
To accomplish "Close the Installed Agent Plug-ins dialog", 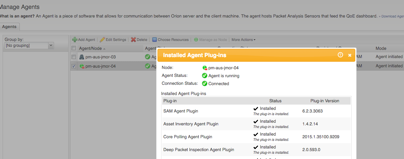I will pyautogui.click(x=350, y=55).
